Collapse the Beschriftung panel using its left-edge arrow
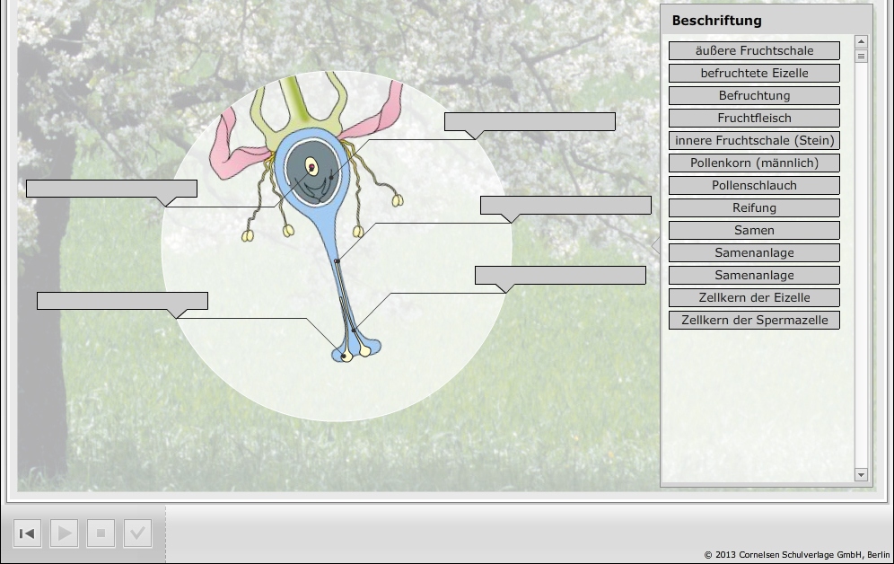Image resolution: width=894 pixels, height=564 pixels. [x=655, y=246]
